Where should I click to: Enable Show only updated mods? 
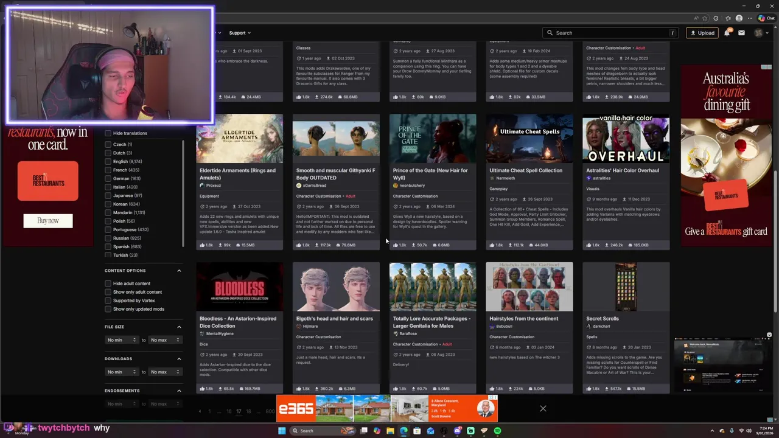point(108,309)
